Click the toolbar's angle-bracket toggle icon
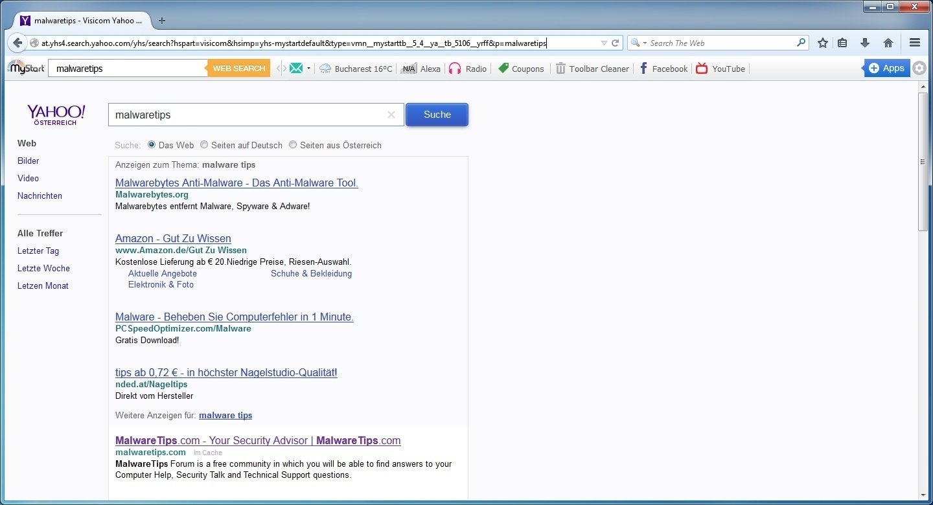933x505 pixels. (281, 68)
